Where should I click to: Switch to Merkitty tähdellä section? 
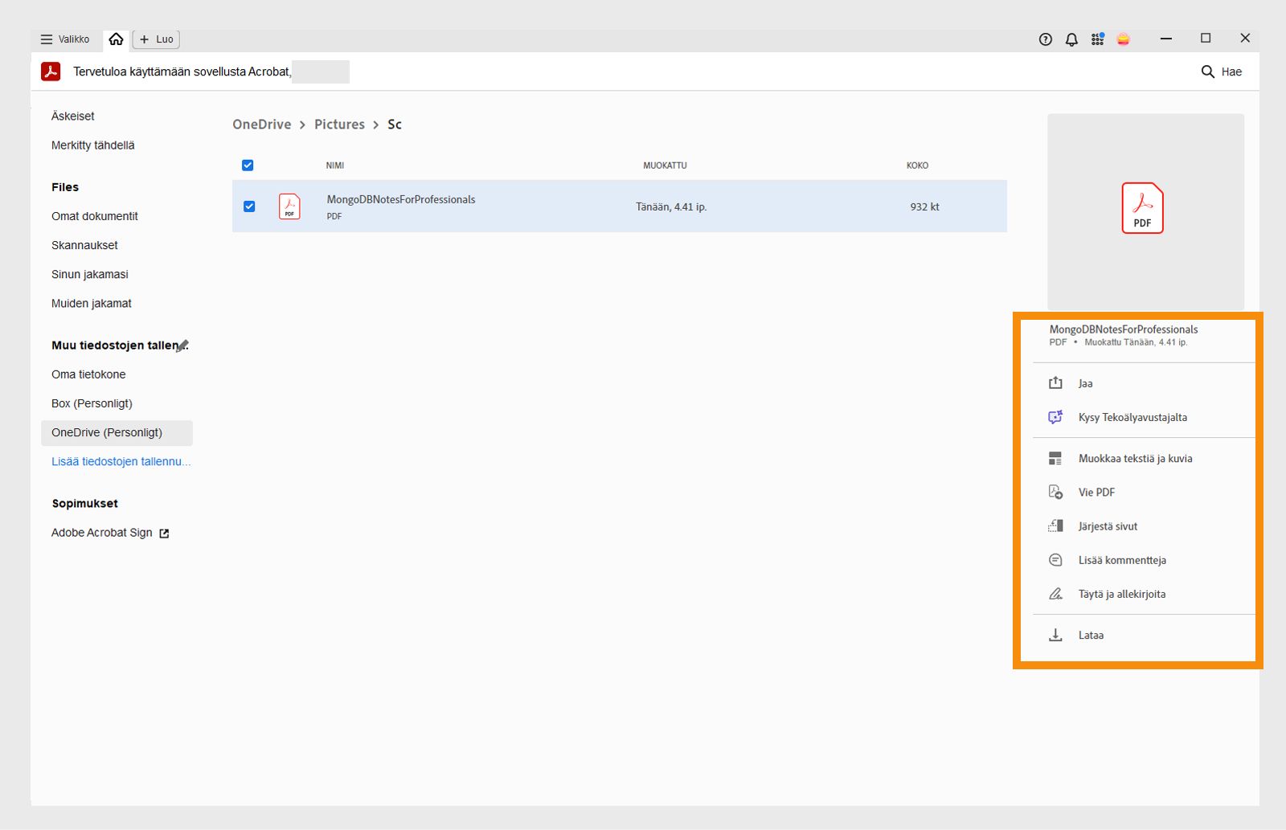[91, 145]
